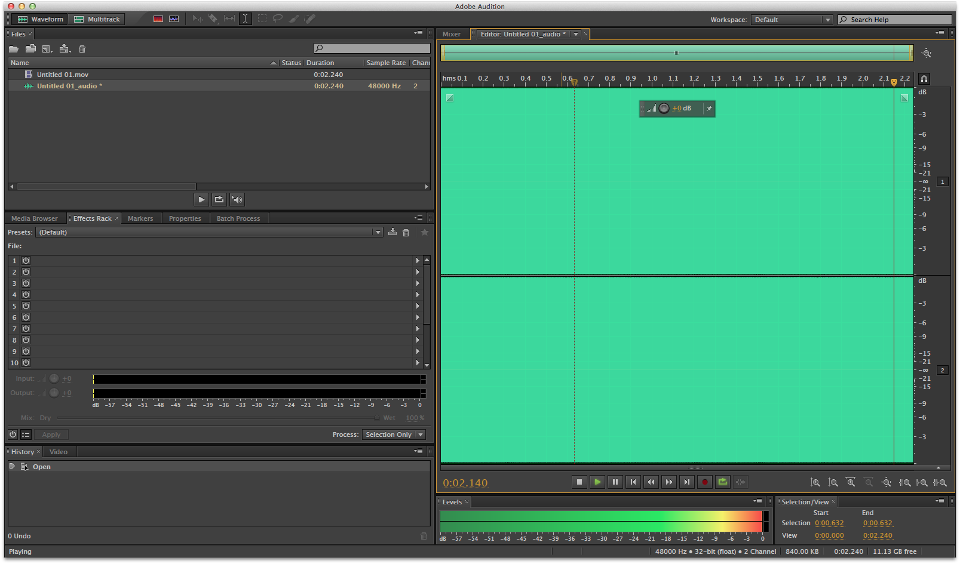Viewport: 960px width, 564px height.
Task: Zoom to selection icon
Action: [x=940, y=482]
